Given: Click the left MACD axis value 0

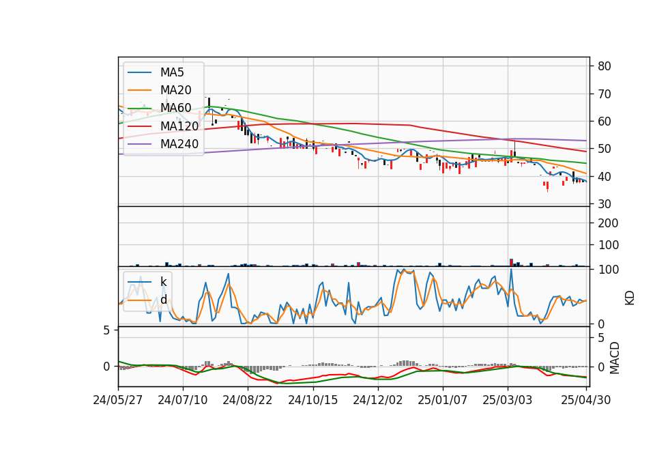Looking at the screenshot, I should [x=106, y=367].
